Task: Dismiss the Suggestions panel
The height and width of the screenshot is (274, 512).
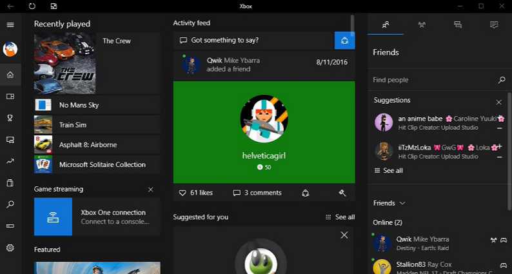Action: point(499,103)
